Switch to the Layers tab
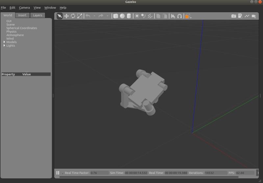263x183 pixels. [37, 15]
